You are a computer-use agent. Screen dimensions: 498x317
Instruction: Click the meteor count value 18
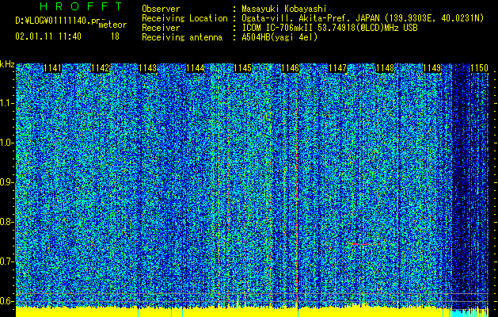click(x=115, y=36)
